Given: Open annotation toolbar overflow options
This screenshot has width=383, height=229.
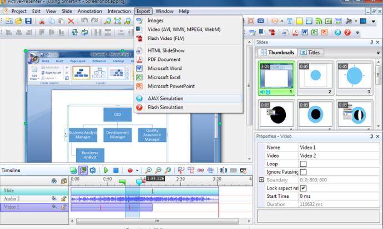Looking at the screenshot, I should tap(373, 21).
